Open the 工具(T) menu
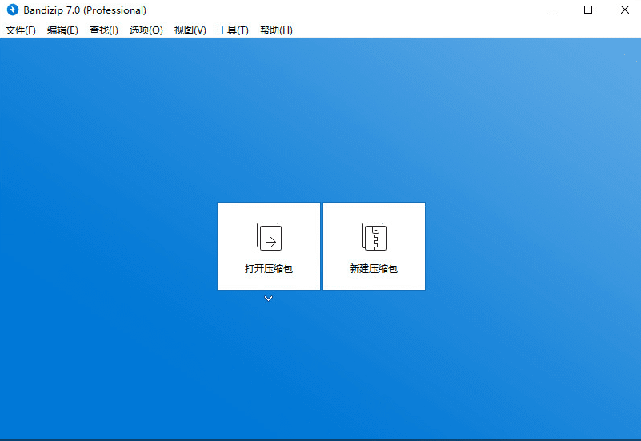This screenshot has height=441, width=641. pyautogui.click(x=233, y=30)
